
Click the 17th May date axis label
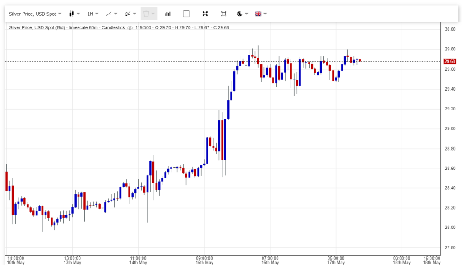[336, 262]
